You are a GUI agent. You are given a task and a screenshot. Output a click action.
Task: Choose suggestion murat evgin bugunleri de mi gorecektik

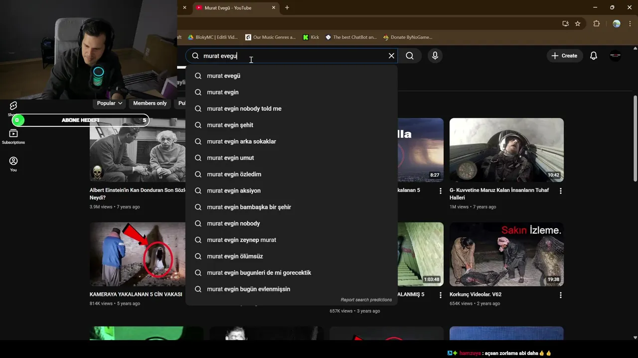click(292, 272)
